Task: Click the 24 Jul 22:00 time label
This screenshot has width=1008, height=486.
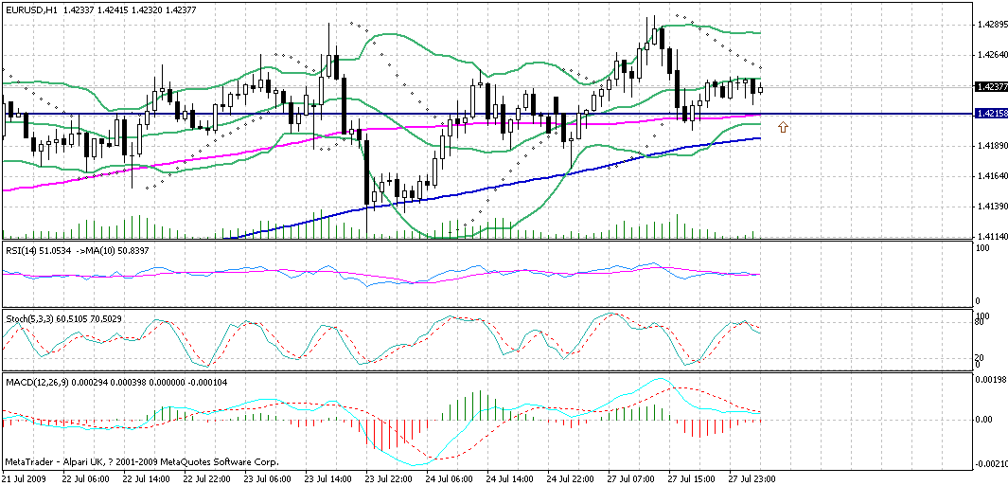Action: coord(570,479)
